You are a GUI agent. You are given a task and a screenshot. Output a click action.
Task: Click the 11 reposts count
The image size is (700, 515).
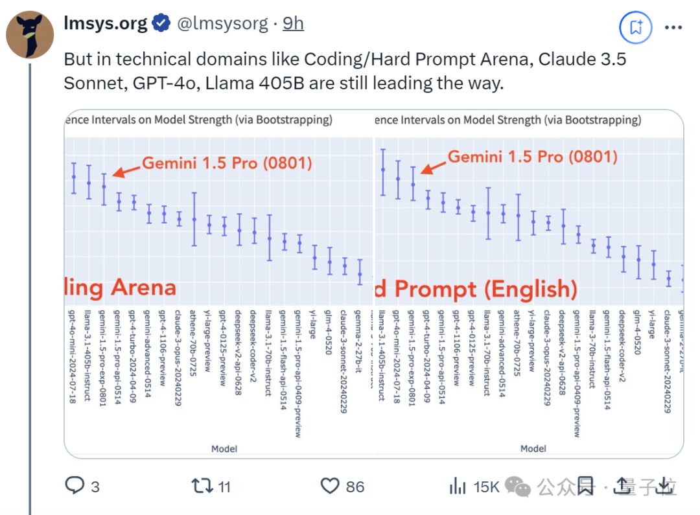[224, 486]
